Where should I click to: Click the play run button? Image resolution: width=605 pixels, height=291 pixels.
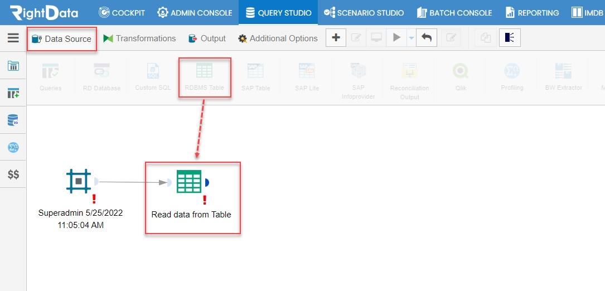tap(396, 37)
